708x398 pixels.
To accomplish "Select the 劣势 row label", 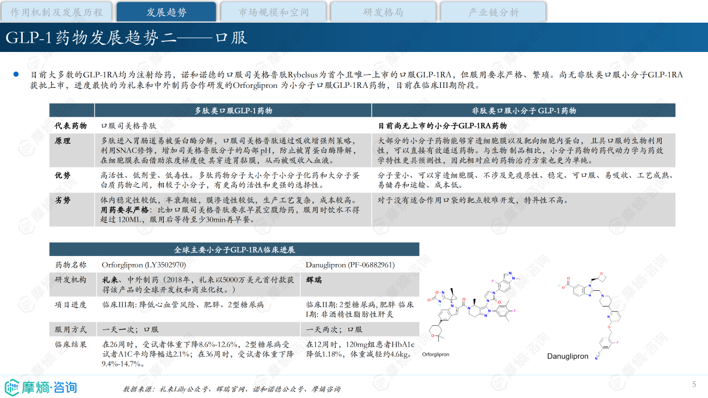I will [63, 200].
